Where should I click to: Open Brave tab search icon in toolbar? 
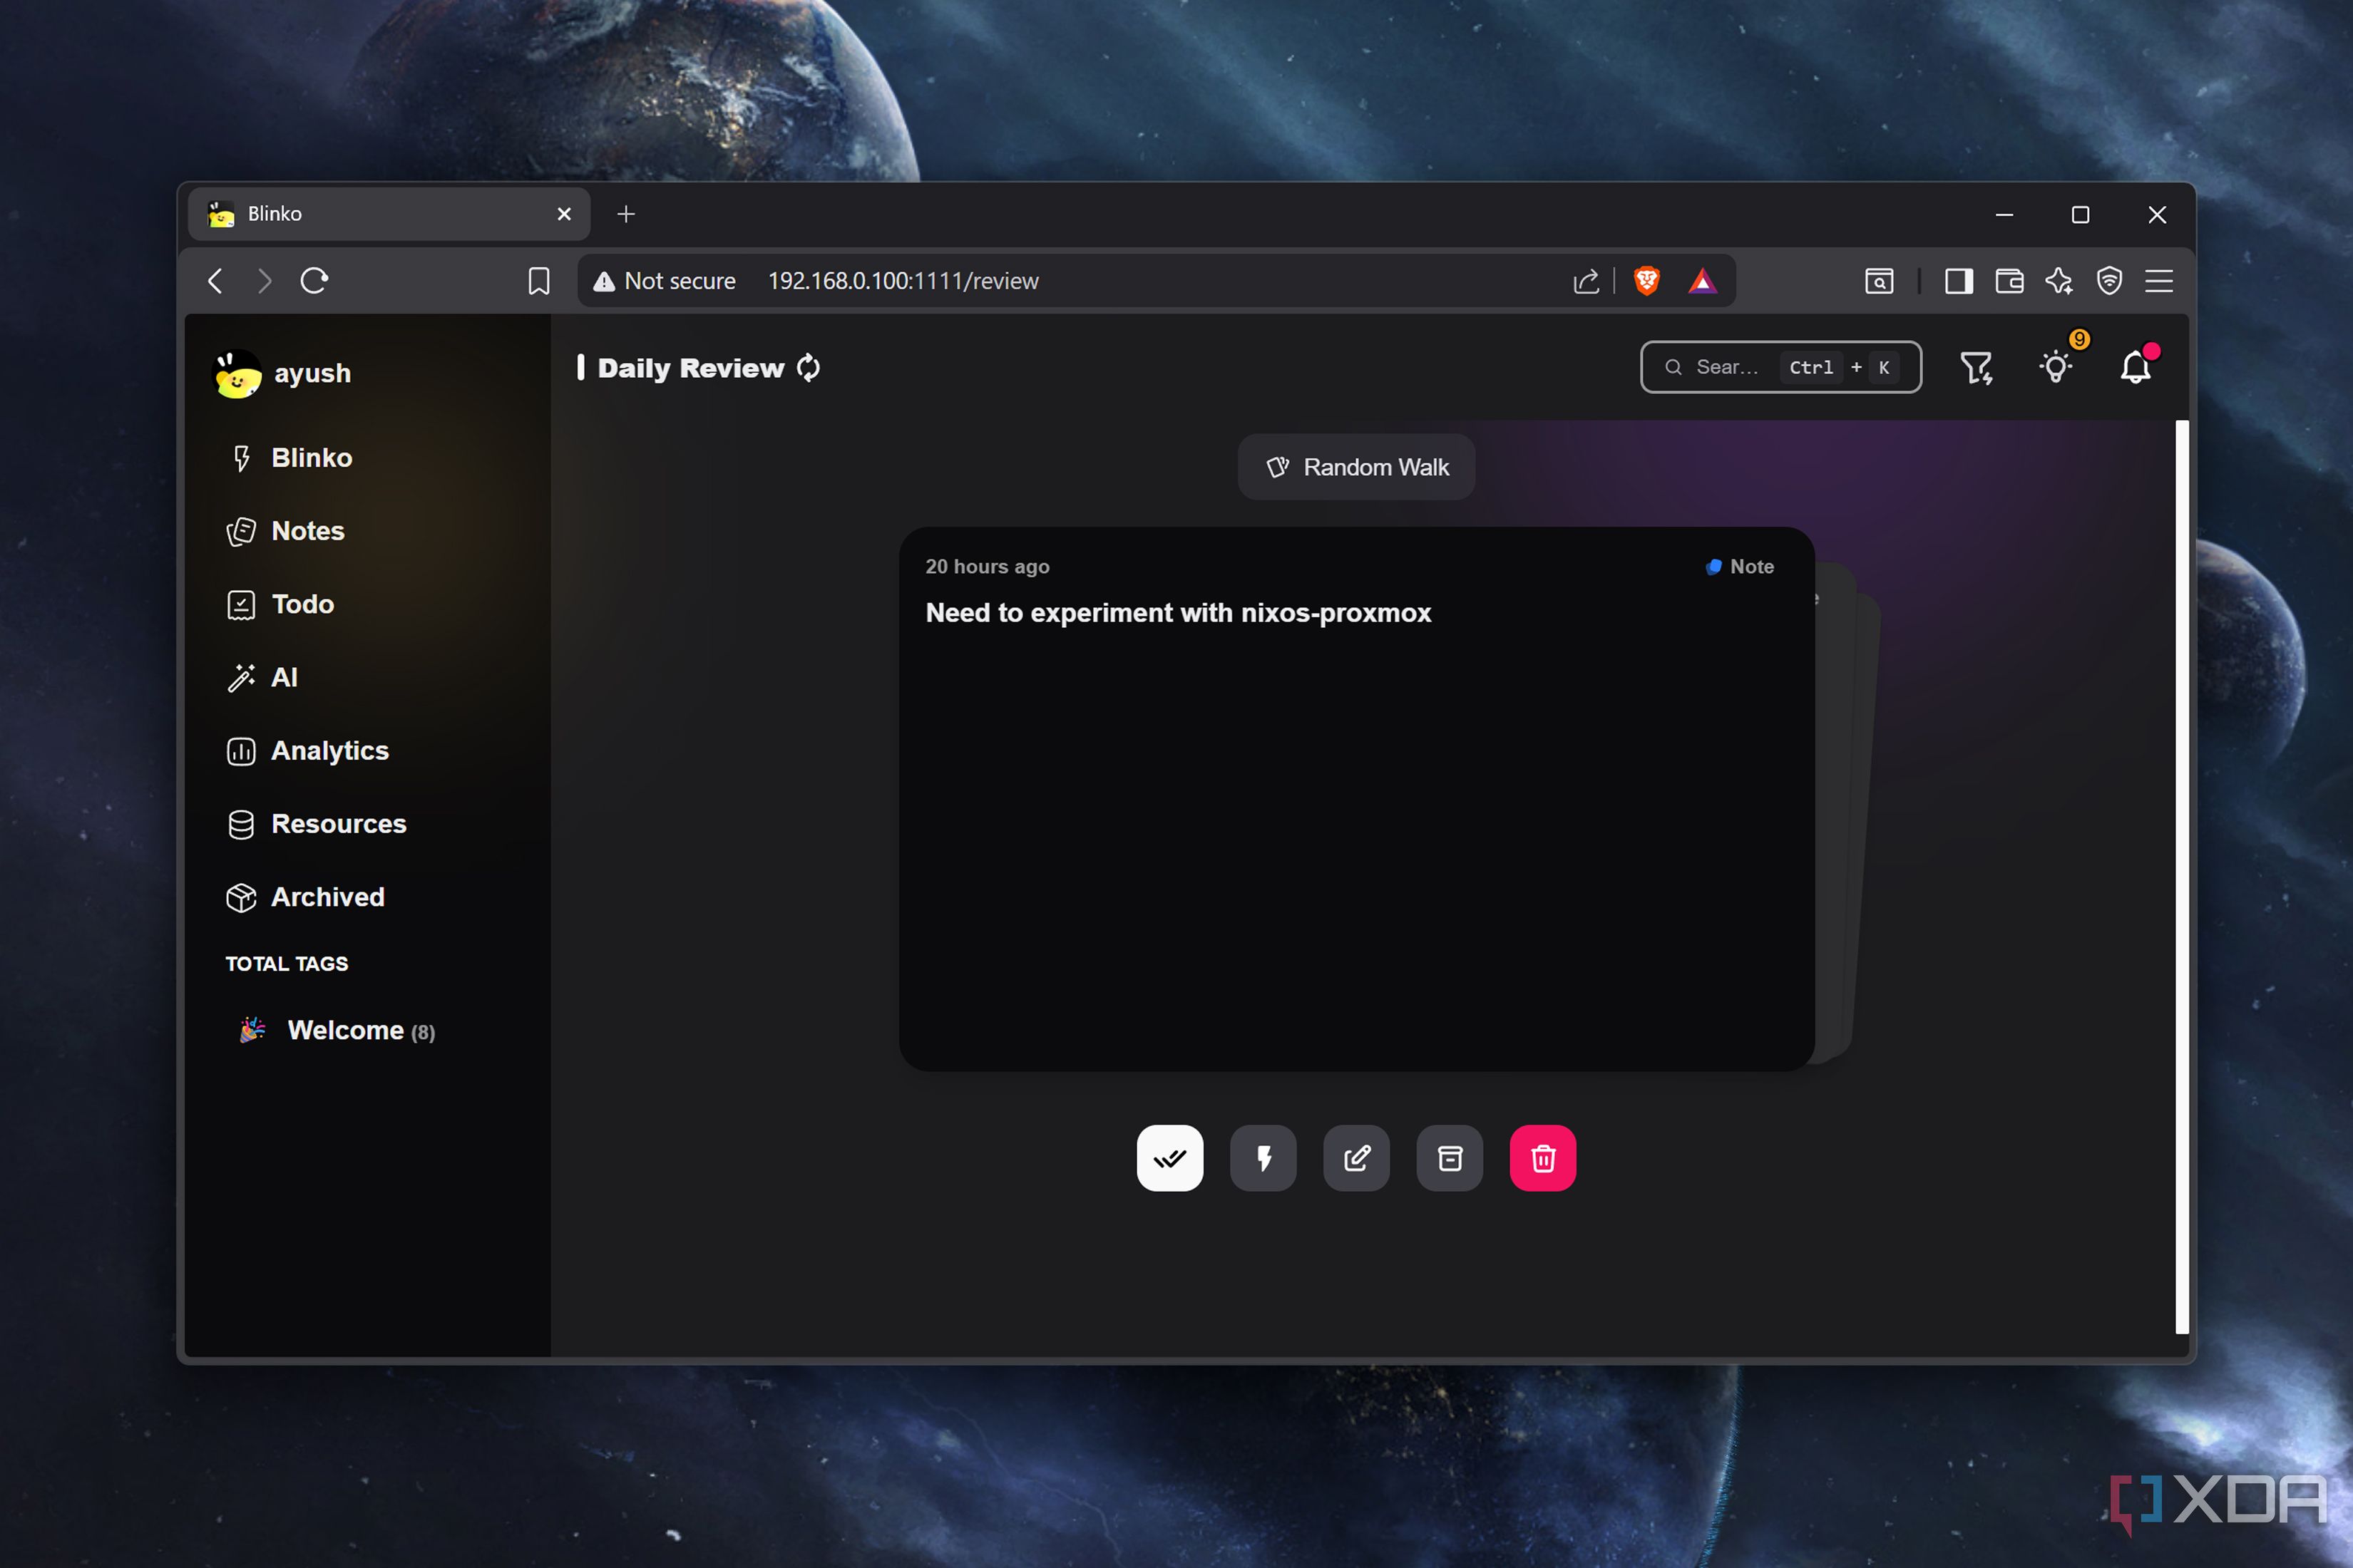pos(1879,281)
